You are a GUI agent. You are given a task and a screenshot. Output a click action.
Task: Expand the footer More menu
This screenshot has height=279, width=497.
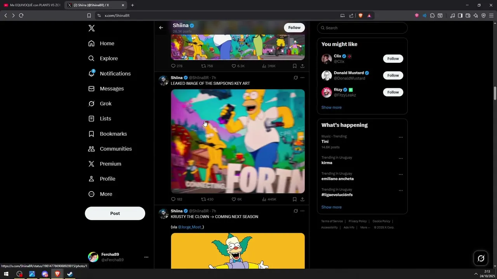pyautogui.click(x=365, y=227)
